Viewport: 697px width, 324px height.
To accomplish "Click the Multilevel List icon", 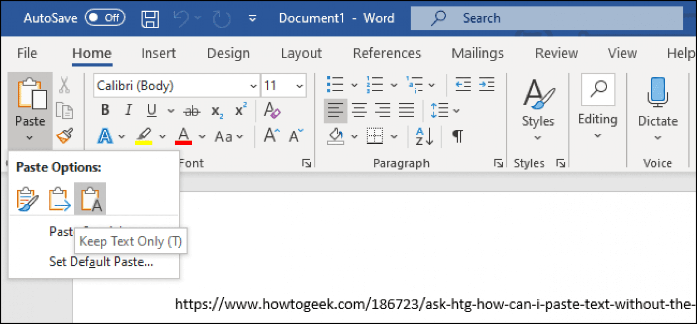I will tap(414, 84).
